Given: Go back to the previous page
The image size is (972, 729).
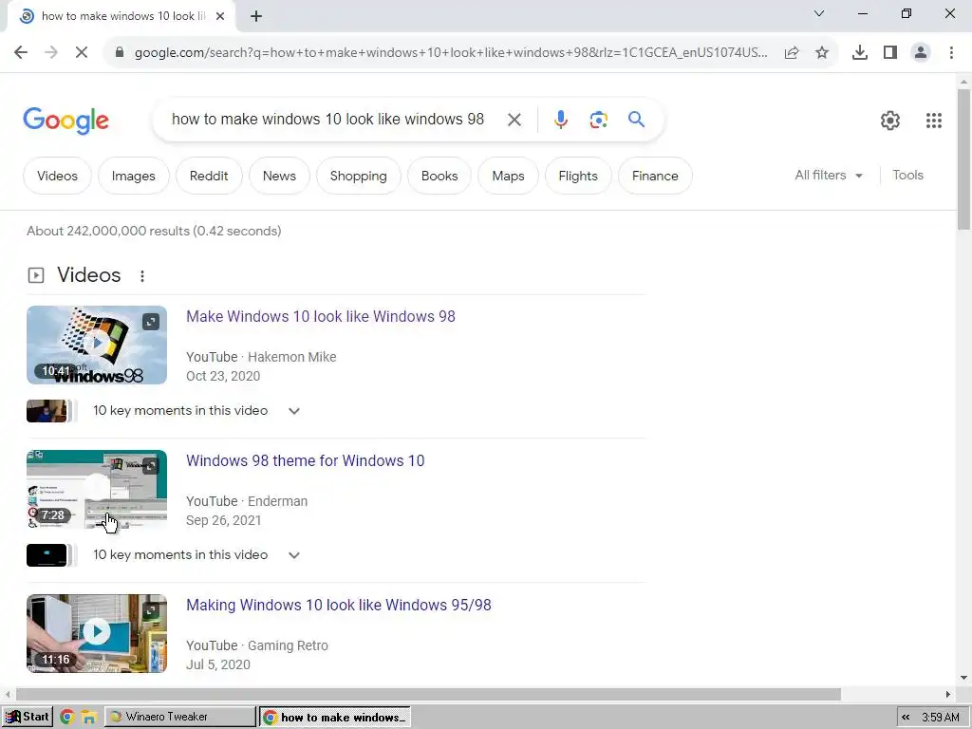Looking at the screenshot, I should tap(21, 52).
